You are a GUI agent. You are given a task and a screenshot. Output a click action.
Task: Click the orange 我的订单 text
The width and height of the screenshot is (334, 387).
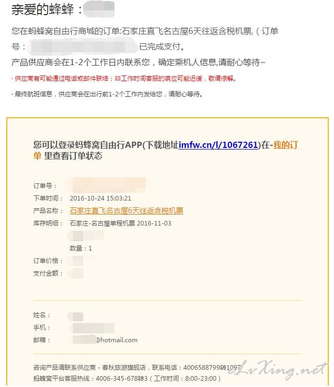165,151
